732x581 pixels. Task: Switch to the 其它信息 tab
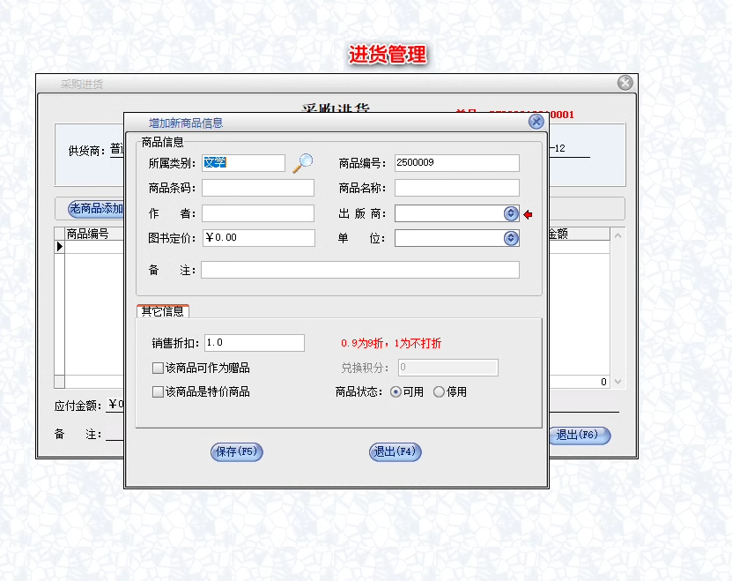click(162, 311)
